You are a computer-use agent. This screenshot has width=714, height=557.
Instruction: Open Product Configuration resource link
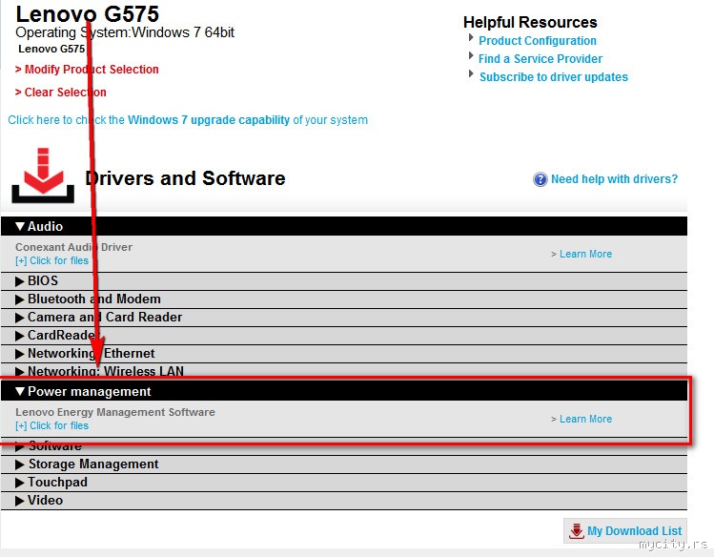click(x=538, y=40)
